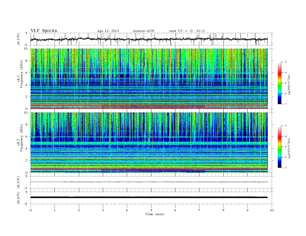Click the time axis tick label '10'

[272, 210]
